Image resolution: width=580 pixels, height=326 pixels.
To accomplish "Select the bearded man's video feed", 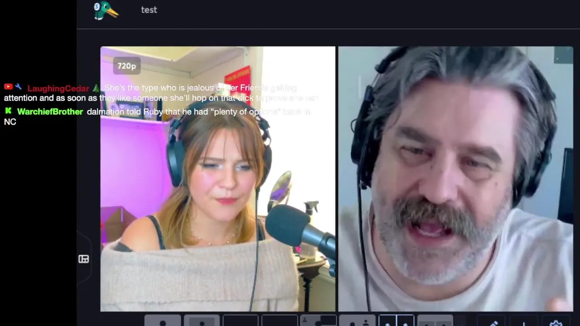I will (455, 179).
